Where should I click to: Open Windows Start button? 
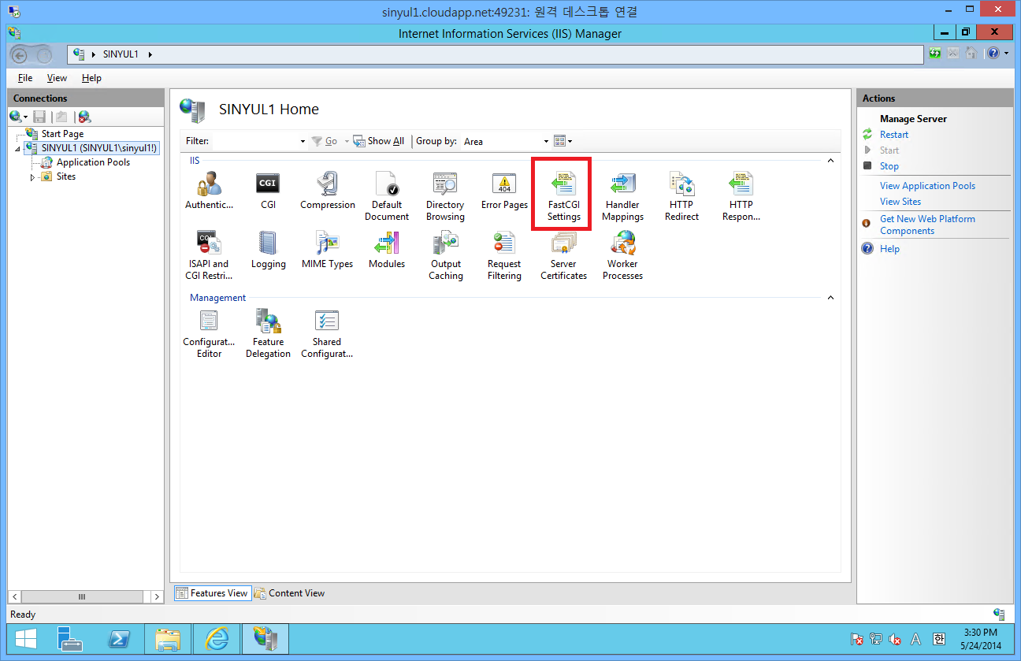(x=25, y=639)
